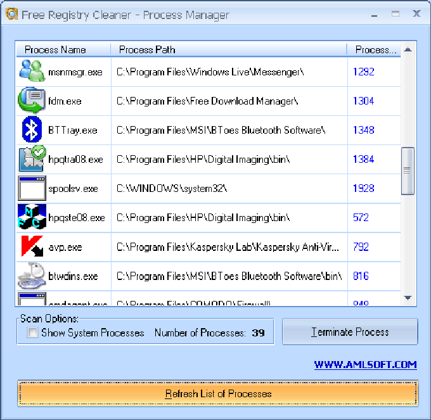Sort by Process ID column header
This screenshot has height=420, width=431.
click(374, 49)
